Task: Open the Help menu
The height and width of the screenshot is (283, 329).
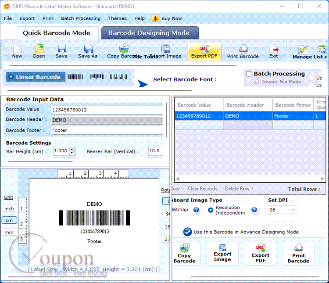Action: pos(139,18)
